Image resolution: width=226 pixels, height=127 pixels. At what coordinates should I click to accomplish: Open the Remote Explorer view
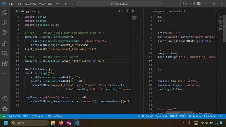point(5,53)
